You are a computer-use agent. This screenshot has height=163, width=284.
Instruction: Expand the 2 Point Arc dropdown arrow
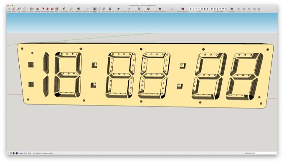pos(27,9)
